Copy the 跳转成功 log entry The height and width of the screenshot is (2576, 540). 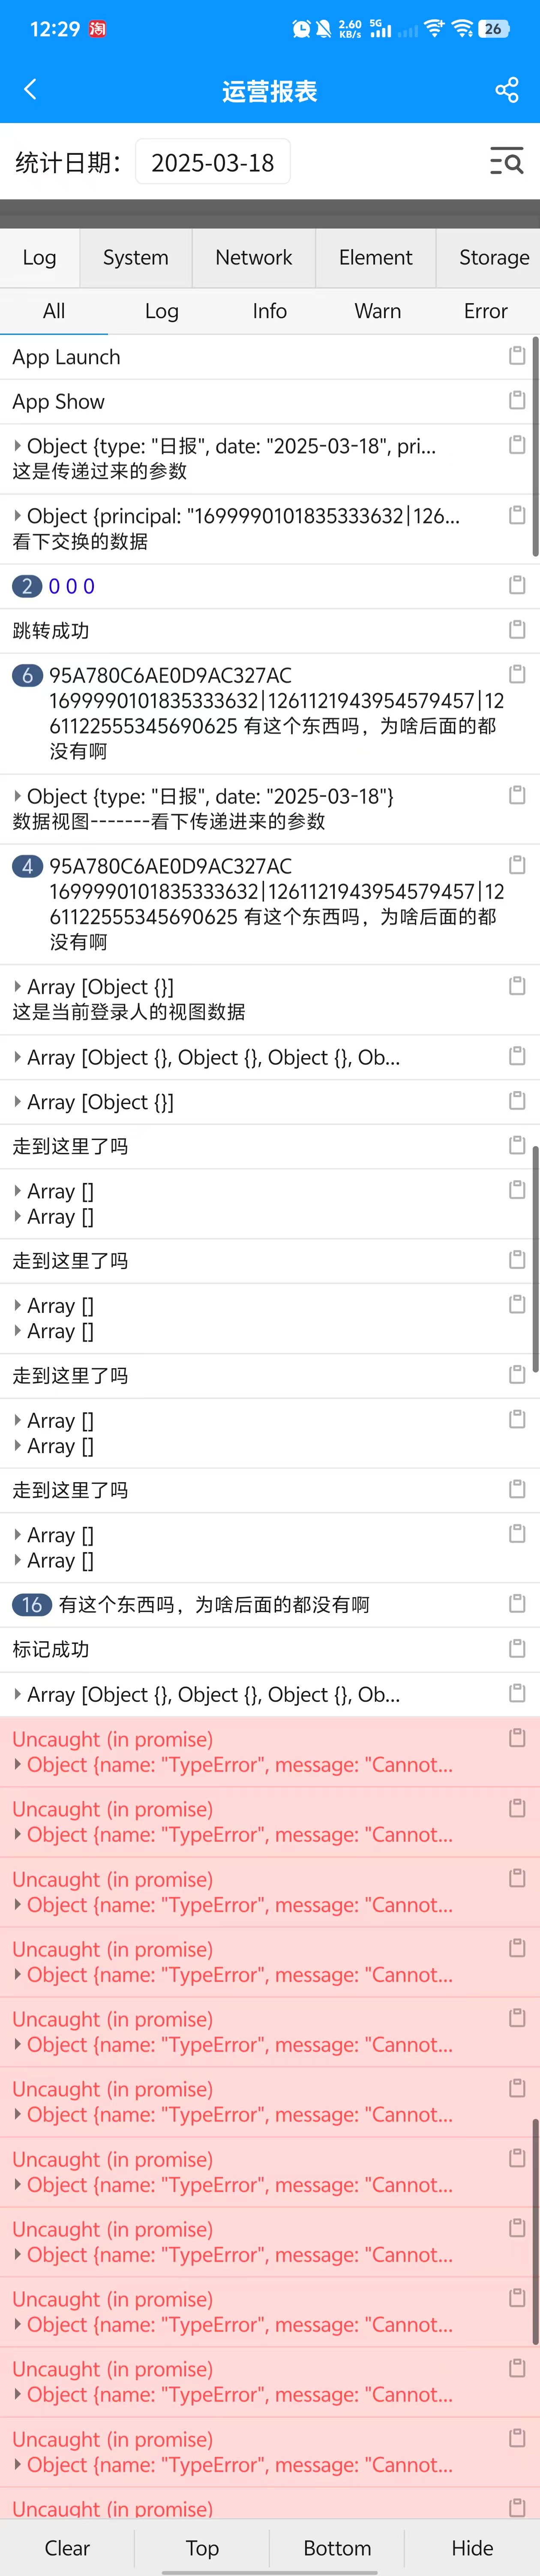point(517,629)
